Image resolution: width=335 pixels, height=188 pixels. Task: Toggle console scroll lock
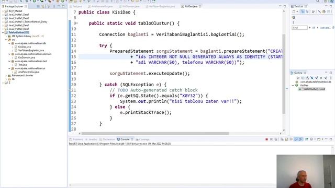287,139
